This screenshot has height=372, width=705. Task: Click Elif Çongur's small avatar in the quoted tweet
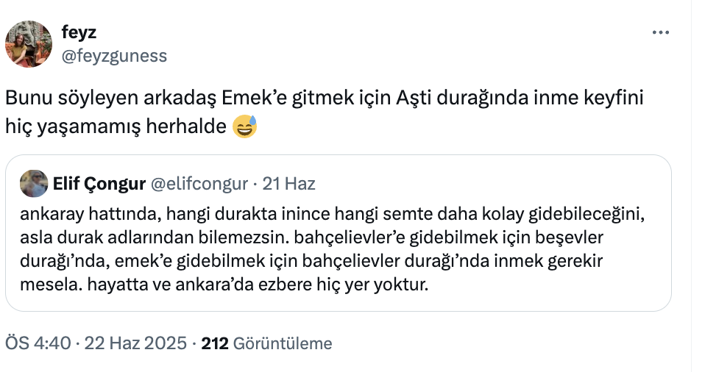coord(34,184)
